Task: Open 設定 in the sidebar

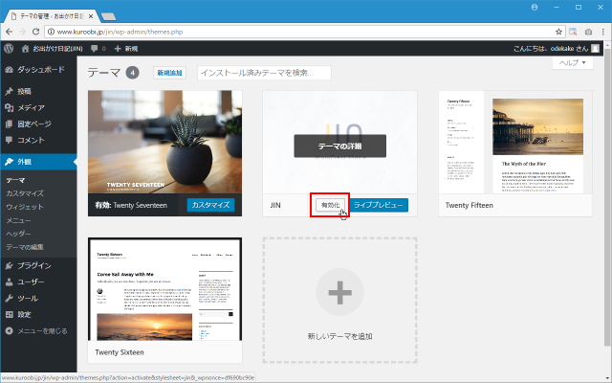Action: (x=38, y=315)
